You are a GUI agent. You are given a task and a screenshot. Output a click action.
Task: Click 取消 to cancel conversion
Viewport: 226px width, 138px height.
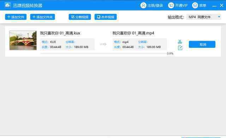coord(202,44)
